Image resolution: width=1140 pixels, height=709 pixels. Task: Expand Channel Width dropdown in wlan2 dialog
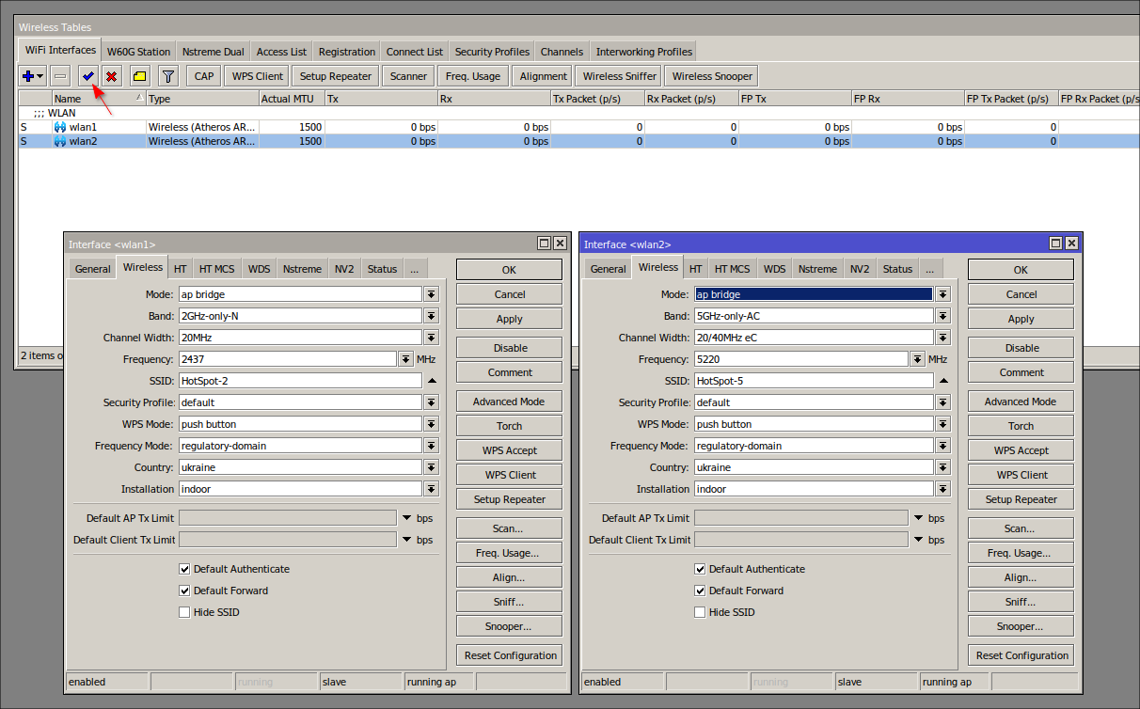coord(943,338)
